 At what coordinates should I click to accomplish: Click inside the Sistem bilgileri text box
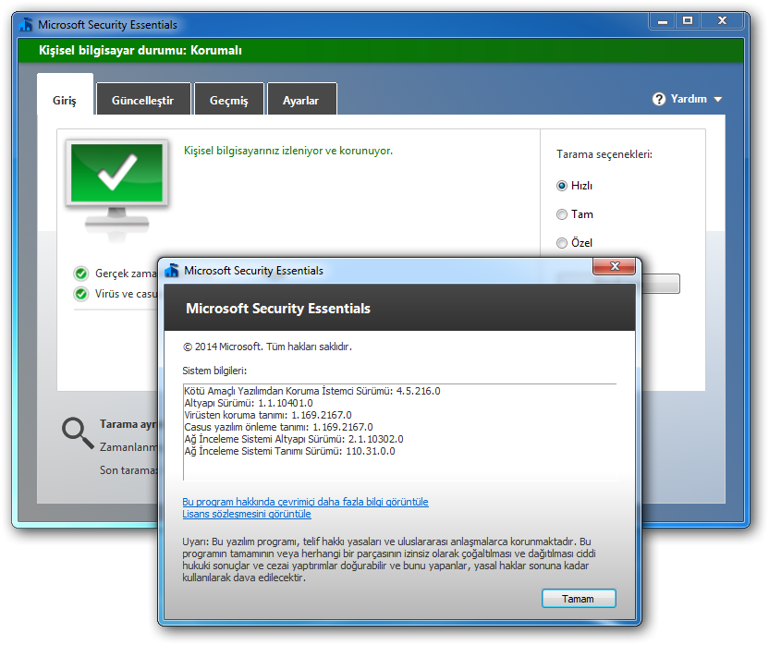pos(399,432)
